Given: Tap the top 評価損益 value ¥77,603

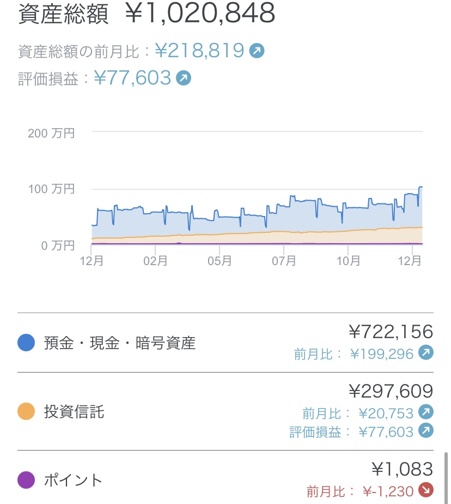Looking at the screenshot, I should [132, 78].
